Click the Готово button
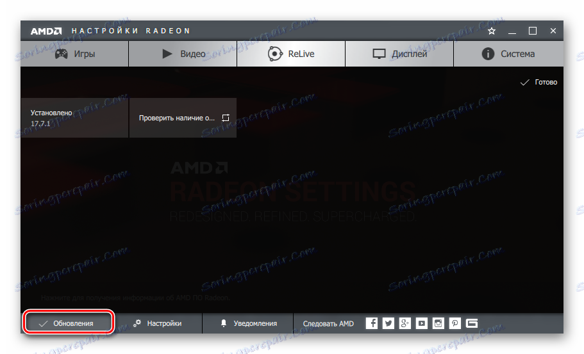584x354 pixels. 538,82
